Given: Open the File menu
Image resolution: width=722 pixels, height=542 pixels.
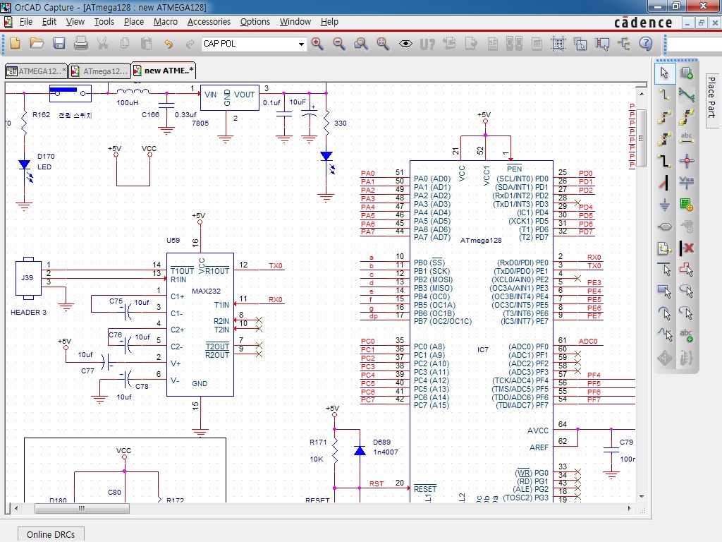Looking at the screenshot, I should point(26,22).
